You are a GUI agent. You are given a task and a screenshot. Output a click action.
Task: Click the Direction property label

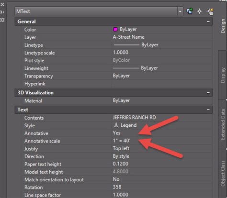[34, 156]
